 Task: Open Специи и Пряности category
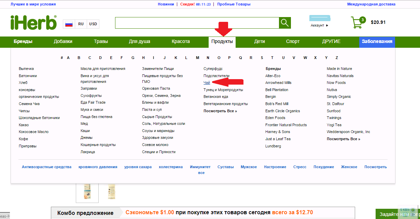[159, 152]
